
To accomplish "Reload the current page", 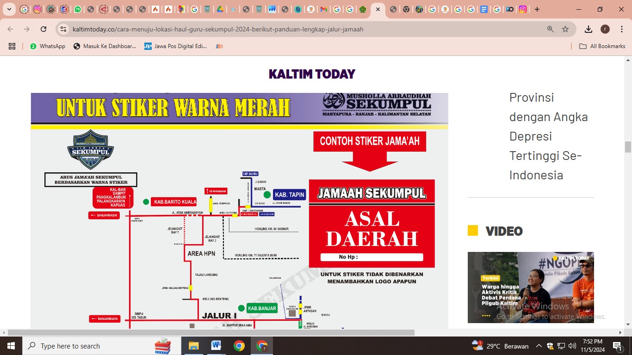I will [x=43, y=29].
